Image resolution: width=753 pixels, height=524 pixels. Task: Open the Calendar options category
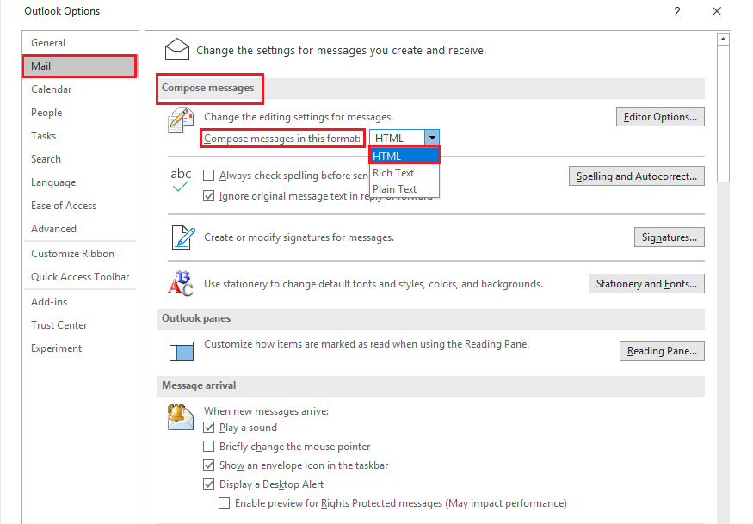point(80,89)
